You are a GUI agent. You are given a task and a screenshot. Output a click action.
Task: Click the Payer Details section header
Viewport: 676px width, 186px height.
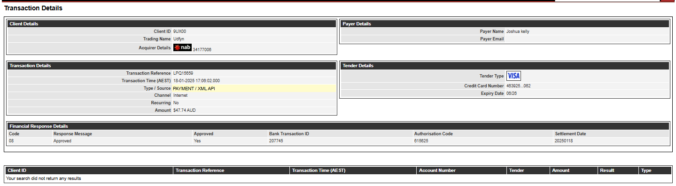pyautogui.click(x=505, y=24)
